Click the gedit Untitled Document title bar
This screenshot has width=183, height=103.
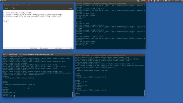(38, 5)
